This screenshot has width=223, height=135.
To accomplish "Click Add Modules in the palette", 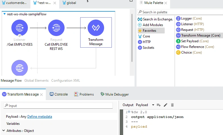I will click(x=150, y=25).
